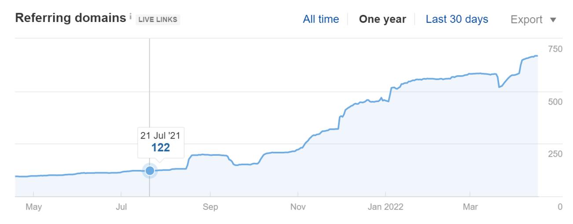This screenshot has height=224, width=573.
Task: Click the 0 y-axis value
Action: pyautogui.click(x=560, y=207)
